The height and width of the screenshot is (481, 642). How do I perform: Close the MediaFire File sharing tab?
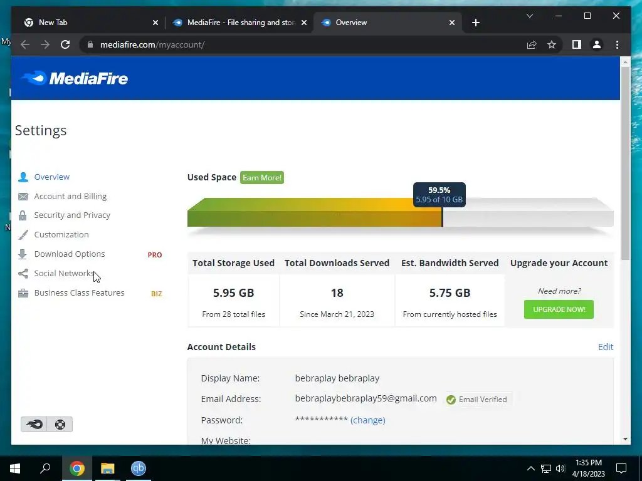click(304, 23)
